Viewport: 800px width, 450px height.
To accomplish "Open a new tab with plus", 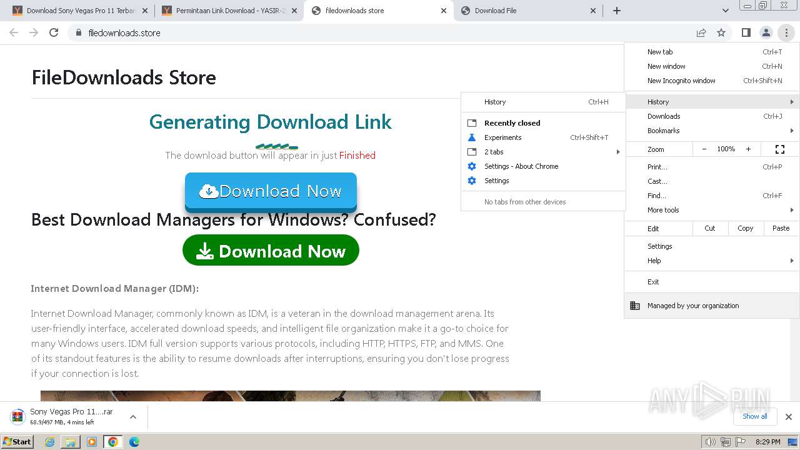I will click(x=617, y=11).
